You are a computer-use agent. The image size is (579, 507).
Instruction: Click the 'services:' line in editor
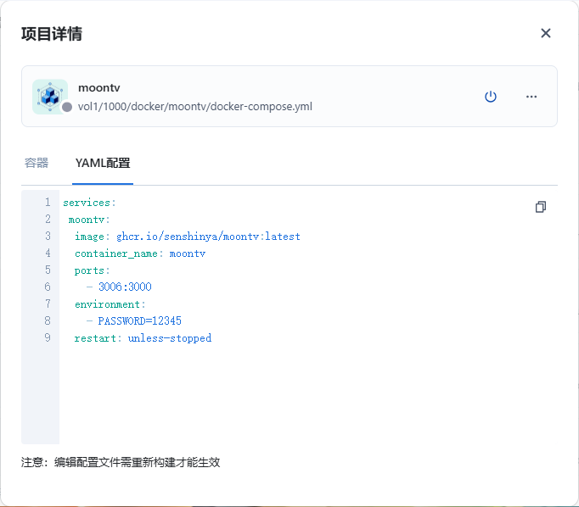[89, 203]
